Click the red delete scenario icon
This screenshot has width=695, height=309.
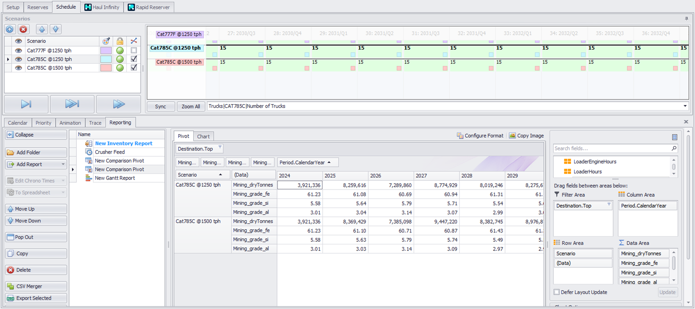coord(23,29)
